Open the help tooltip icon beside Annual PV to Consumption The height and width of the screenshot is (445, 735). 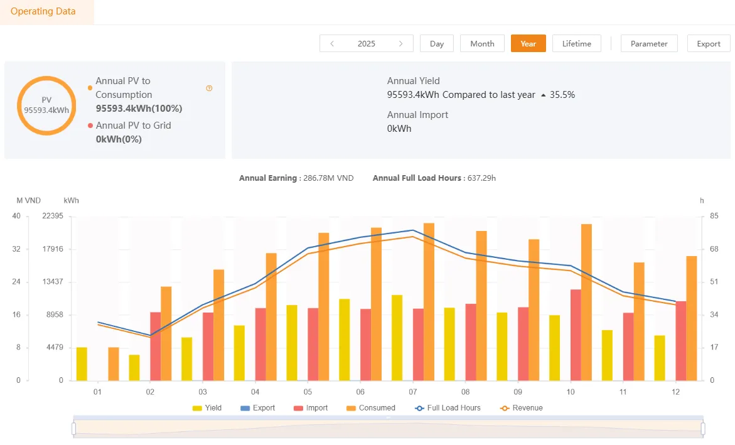coord(209,88)
